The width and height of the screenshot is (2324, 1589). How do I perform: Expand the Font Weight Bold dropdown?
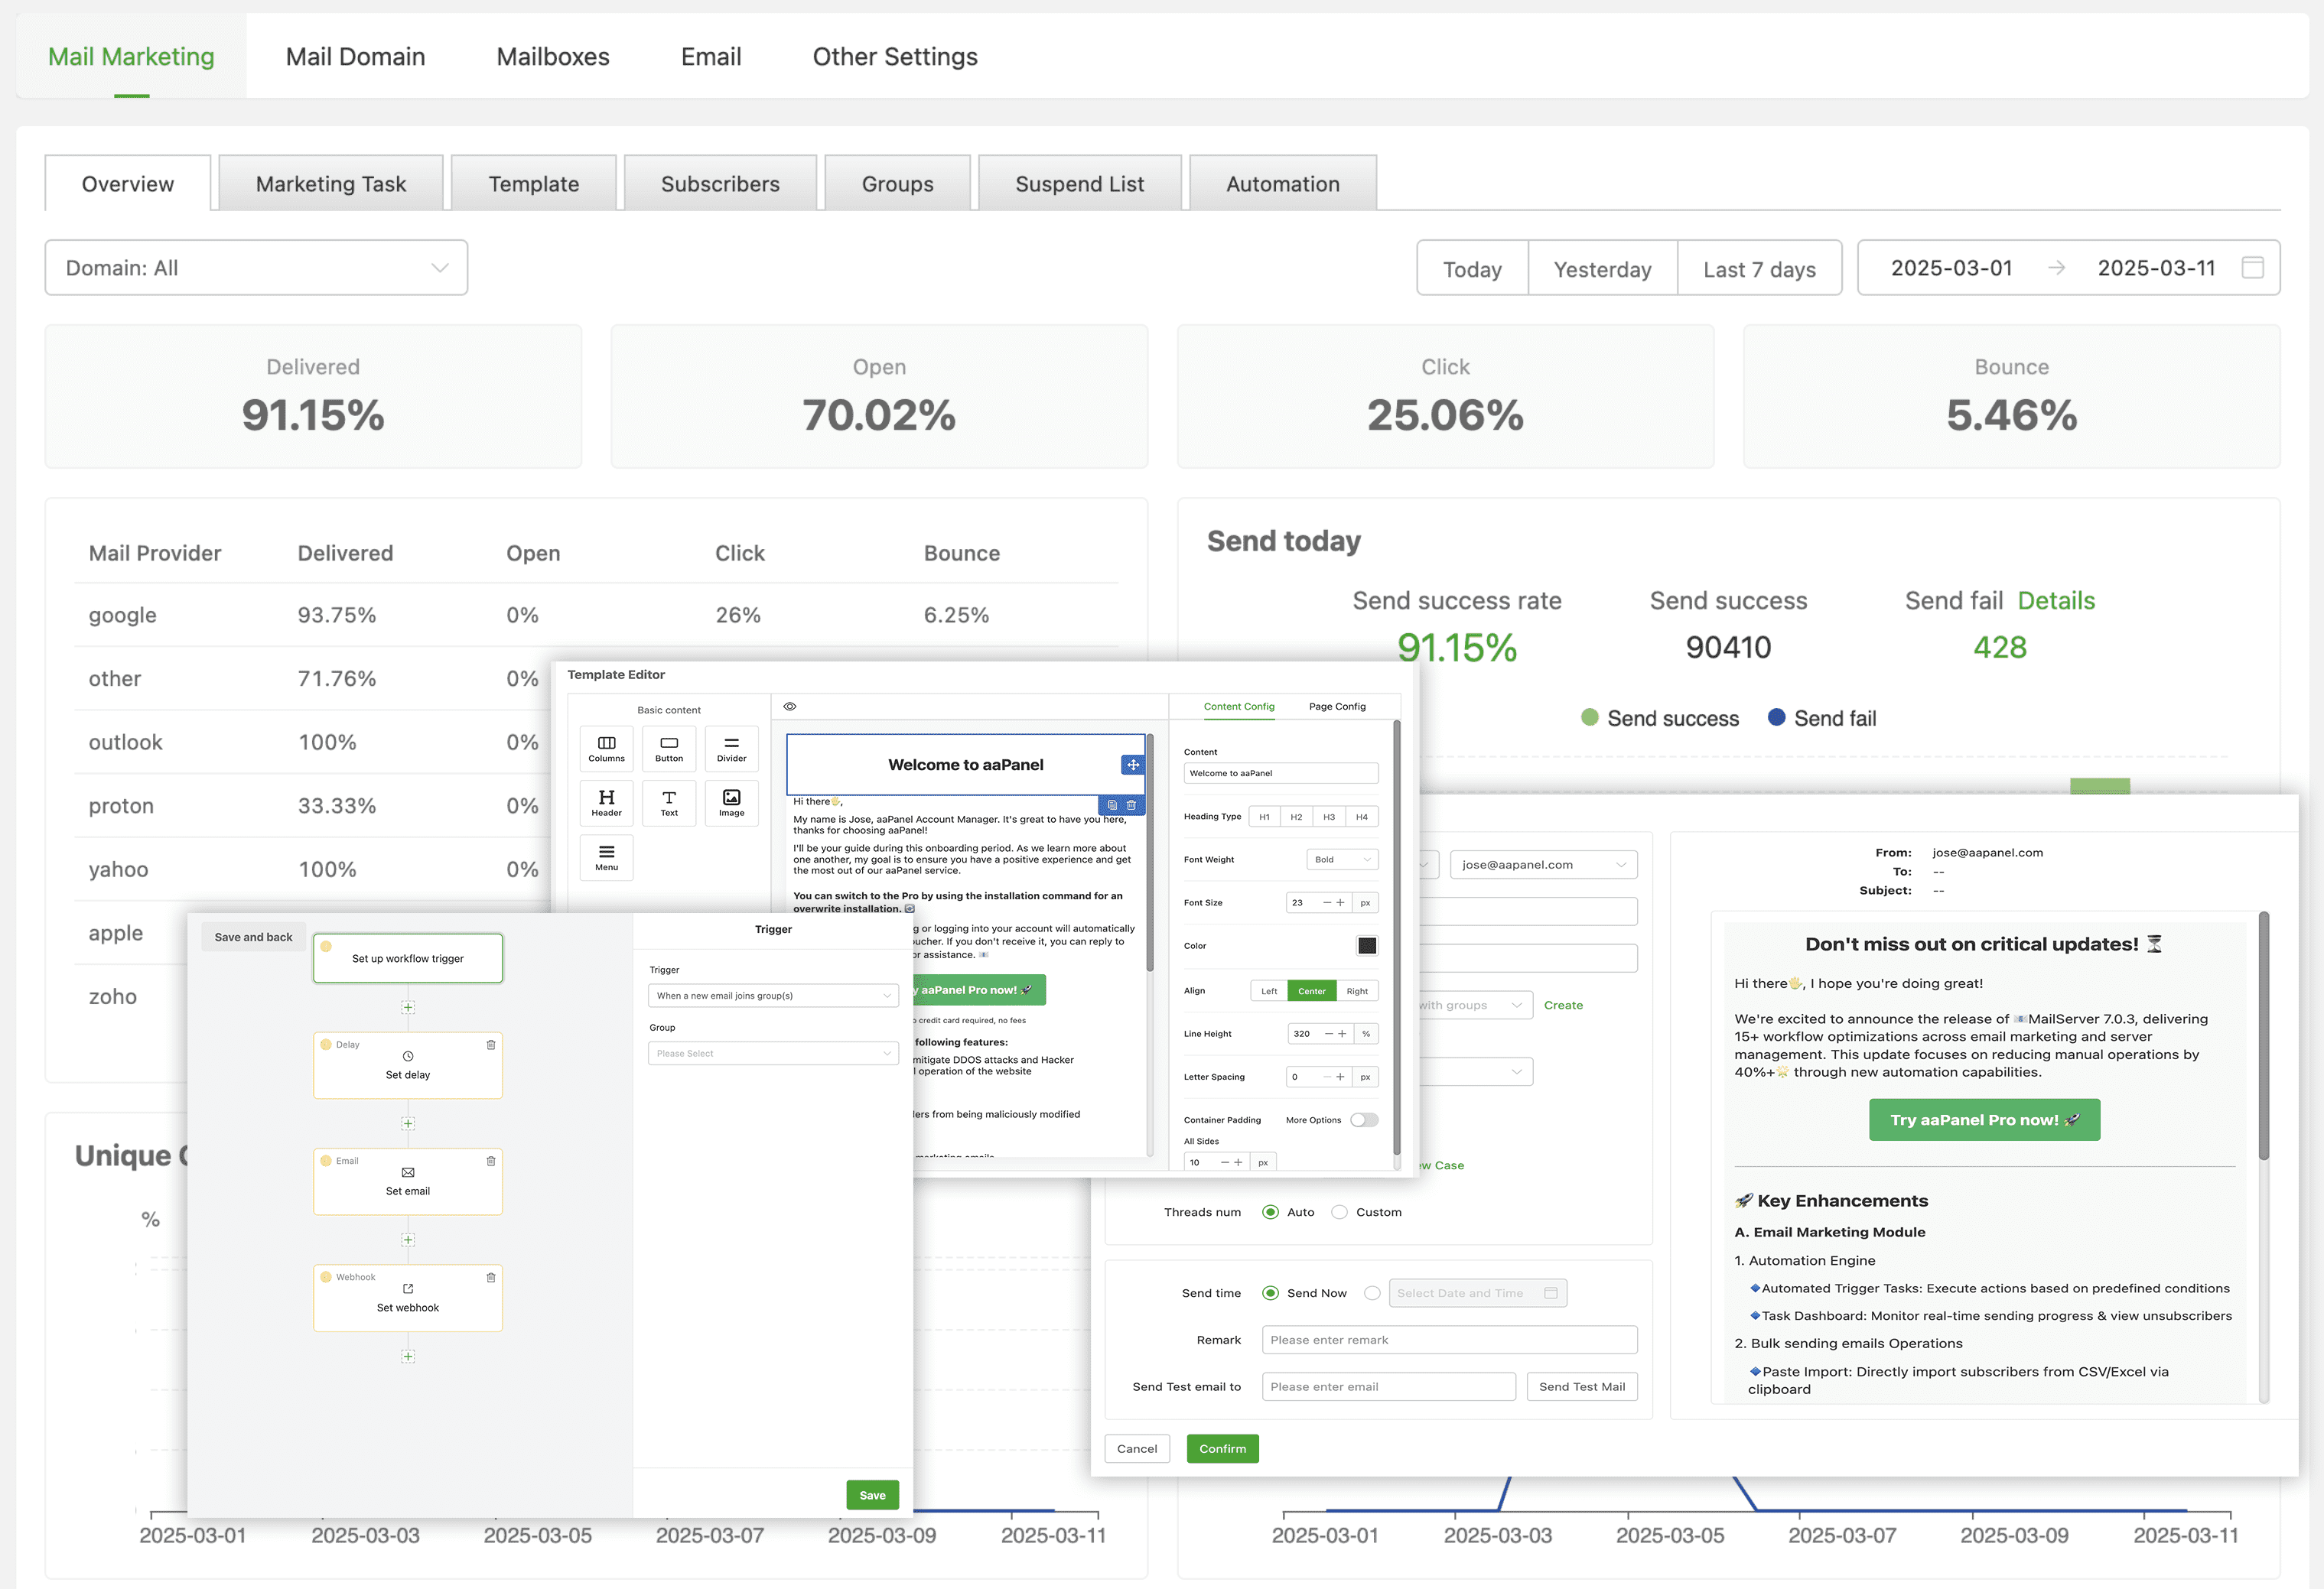(1342, 859)
